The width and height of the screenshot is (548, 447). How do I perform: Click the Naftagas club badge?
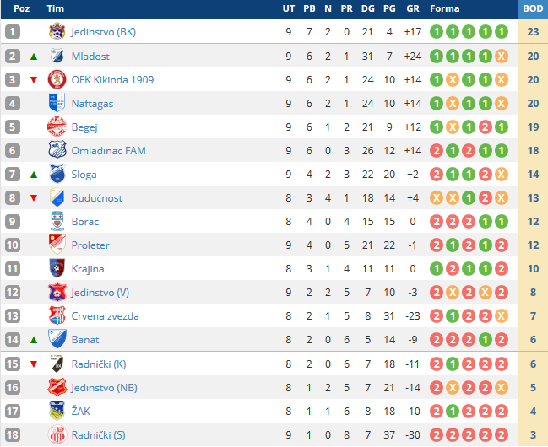click(57, 103)
